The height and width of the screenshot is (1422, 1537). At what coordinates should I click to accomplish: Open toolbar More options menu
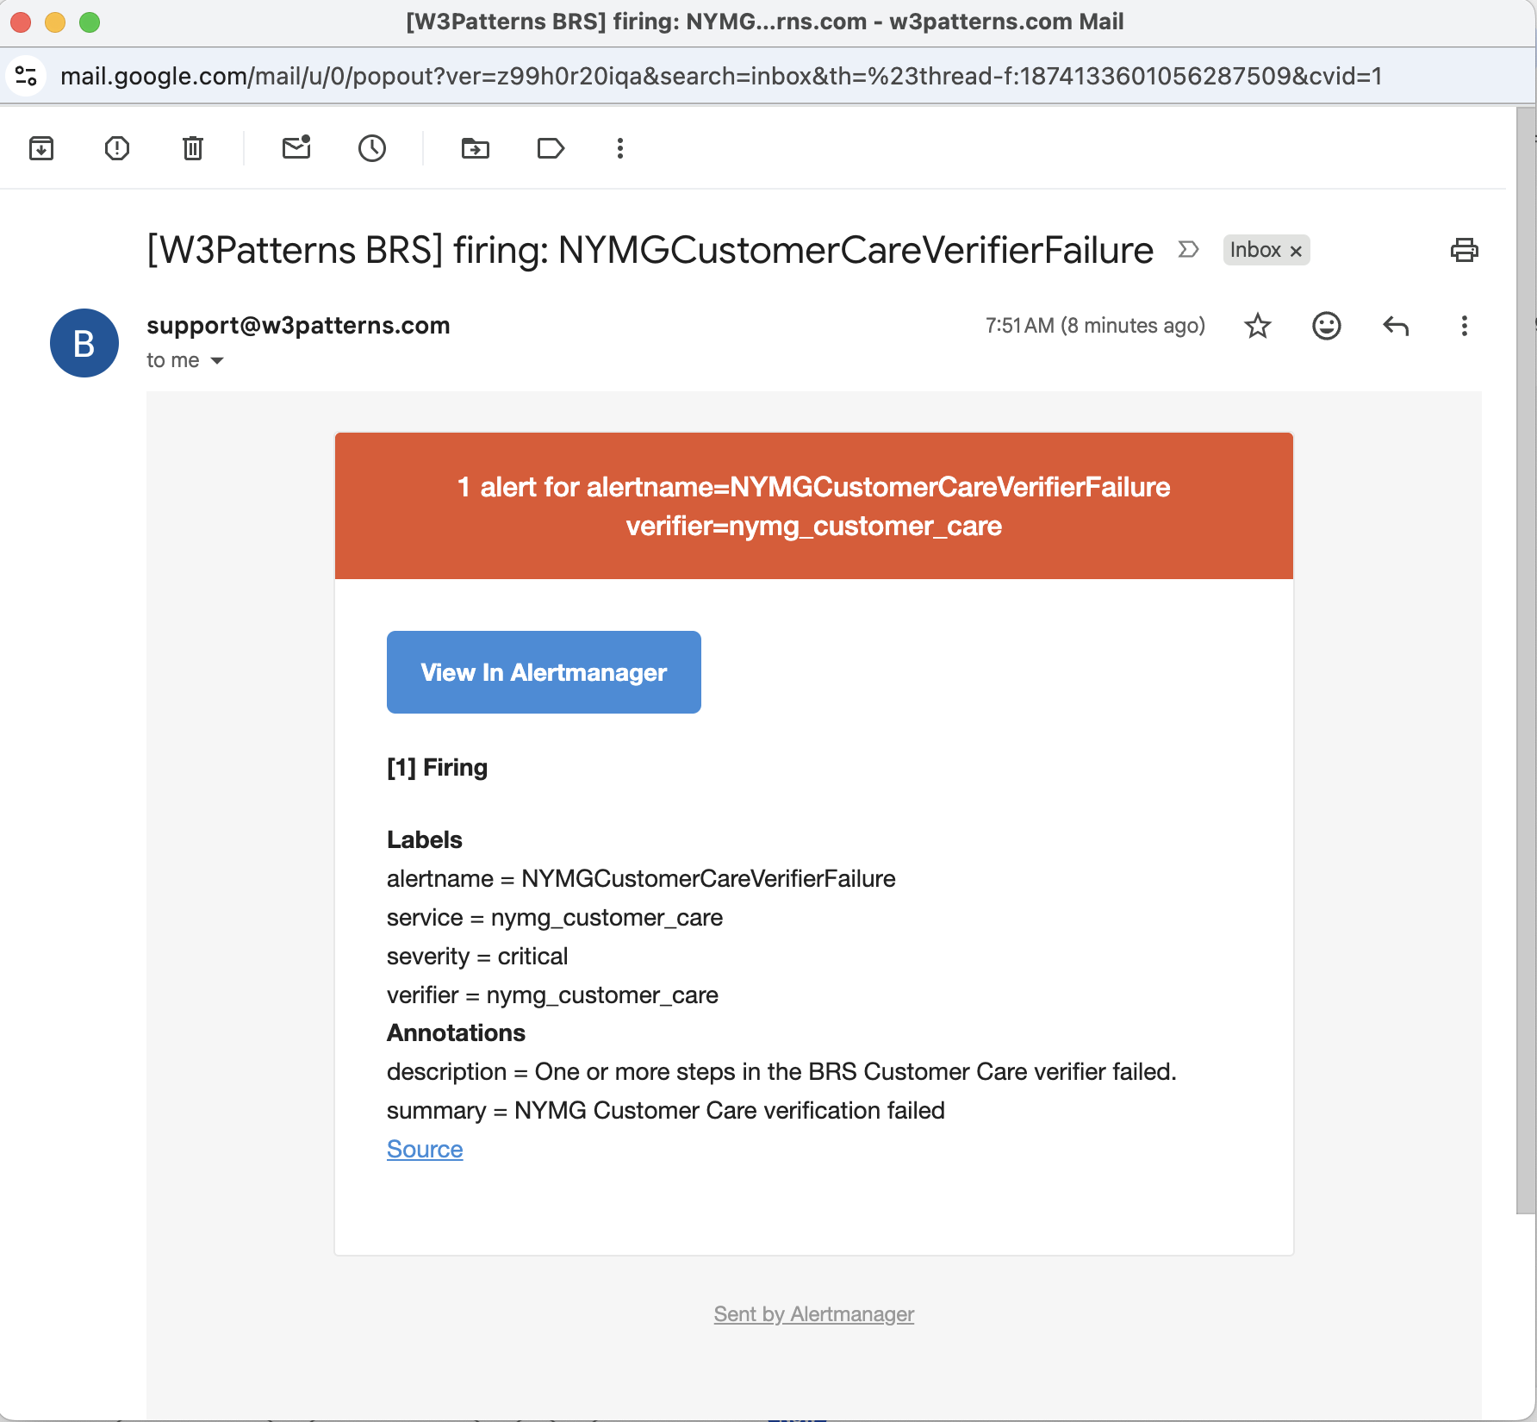tap(620, 148)
